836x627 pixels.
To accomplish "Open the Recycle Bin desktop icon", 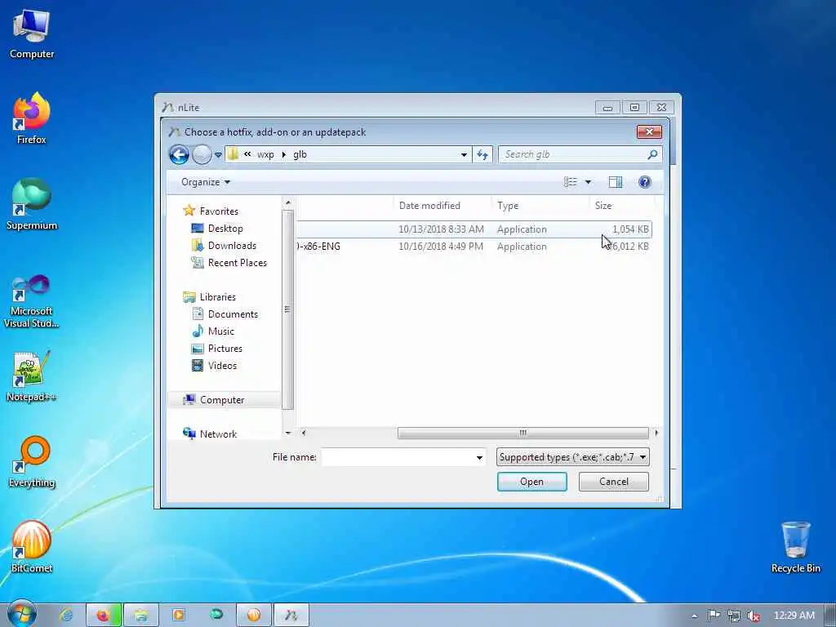I will click(x=795, y=548).
